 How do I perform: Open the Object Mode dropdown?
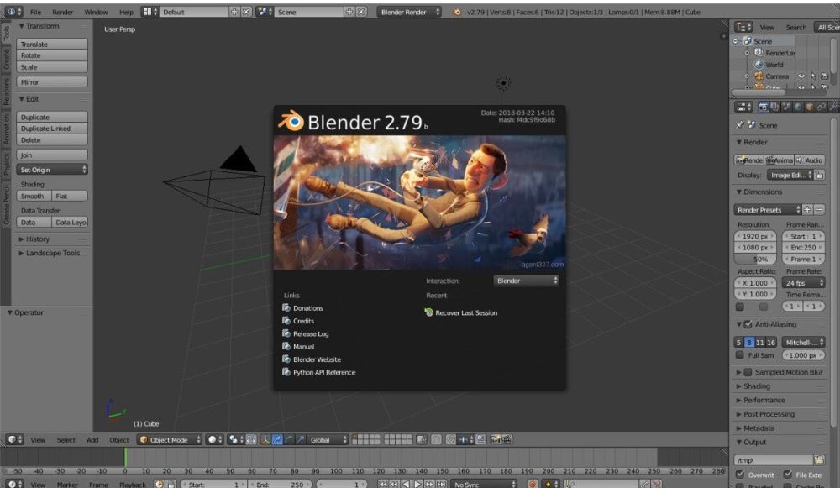[171, 439]
